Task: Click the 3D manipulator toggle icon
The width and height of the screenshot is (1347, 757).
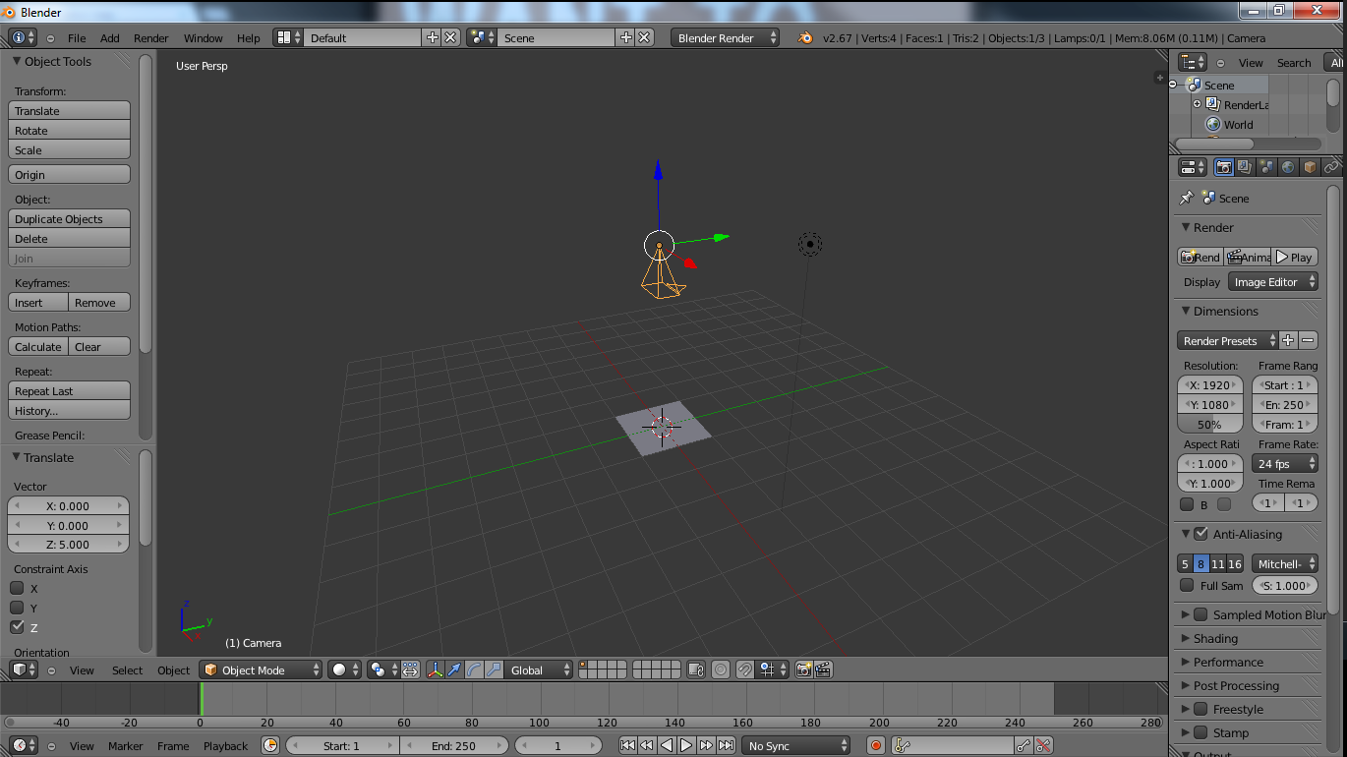Action: pyautogui.click(x=436, y=670)
